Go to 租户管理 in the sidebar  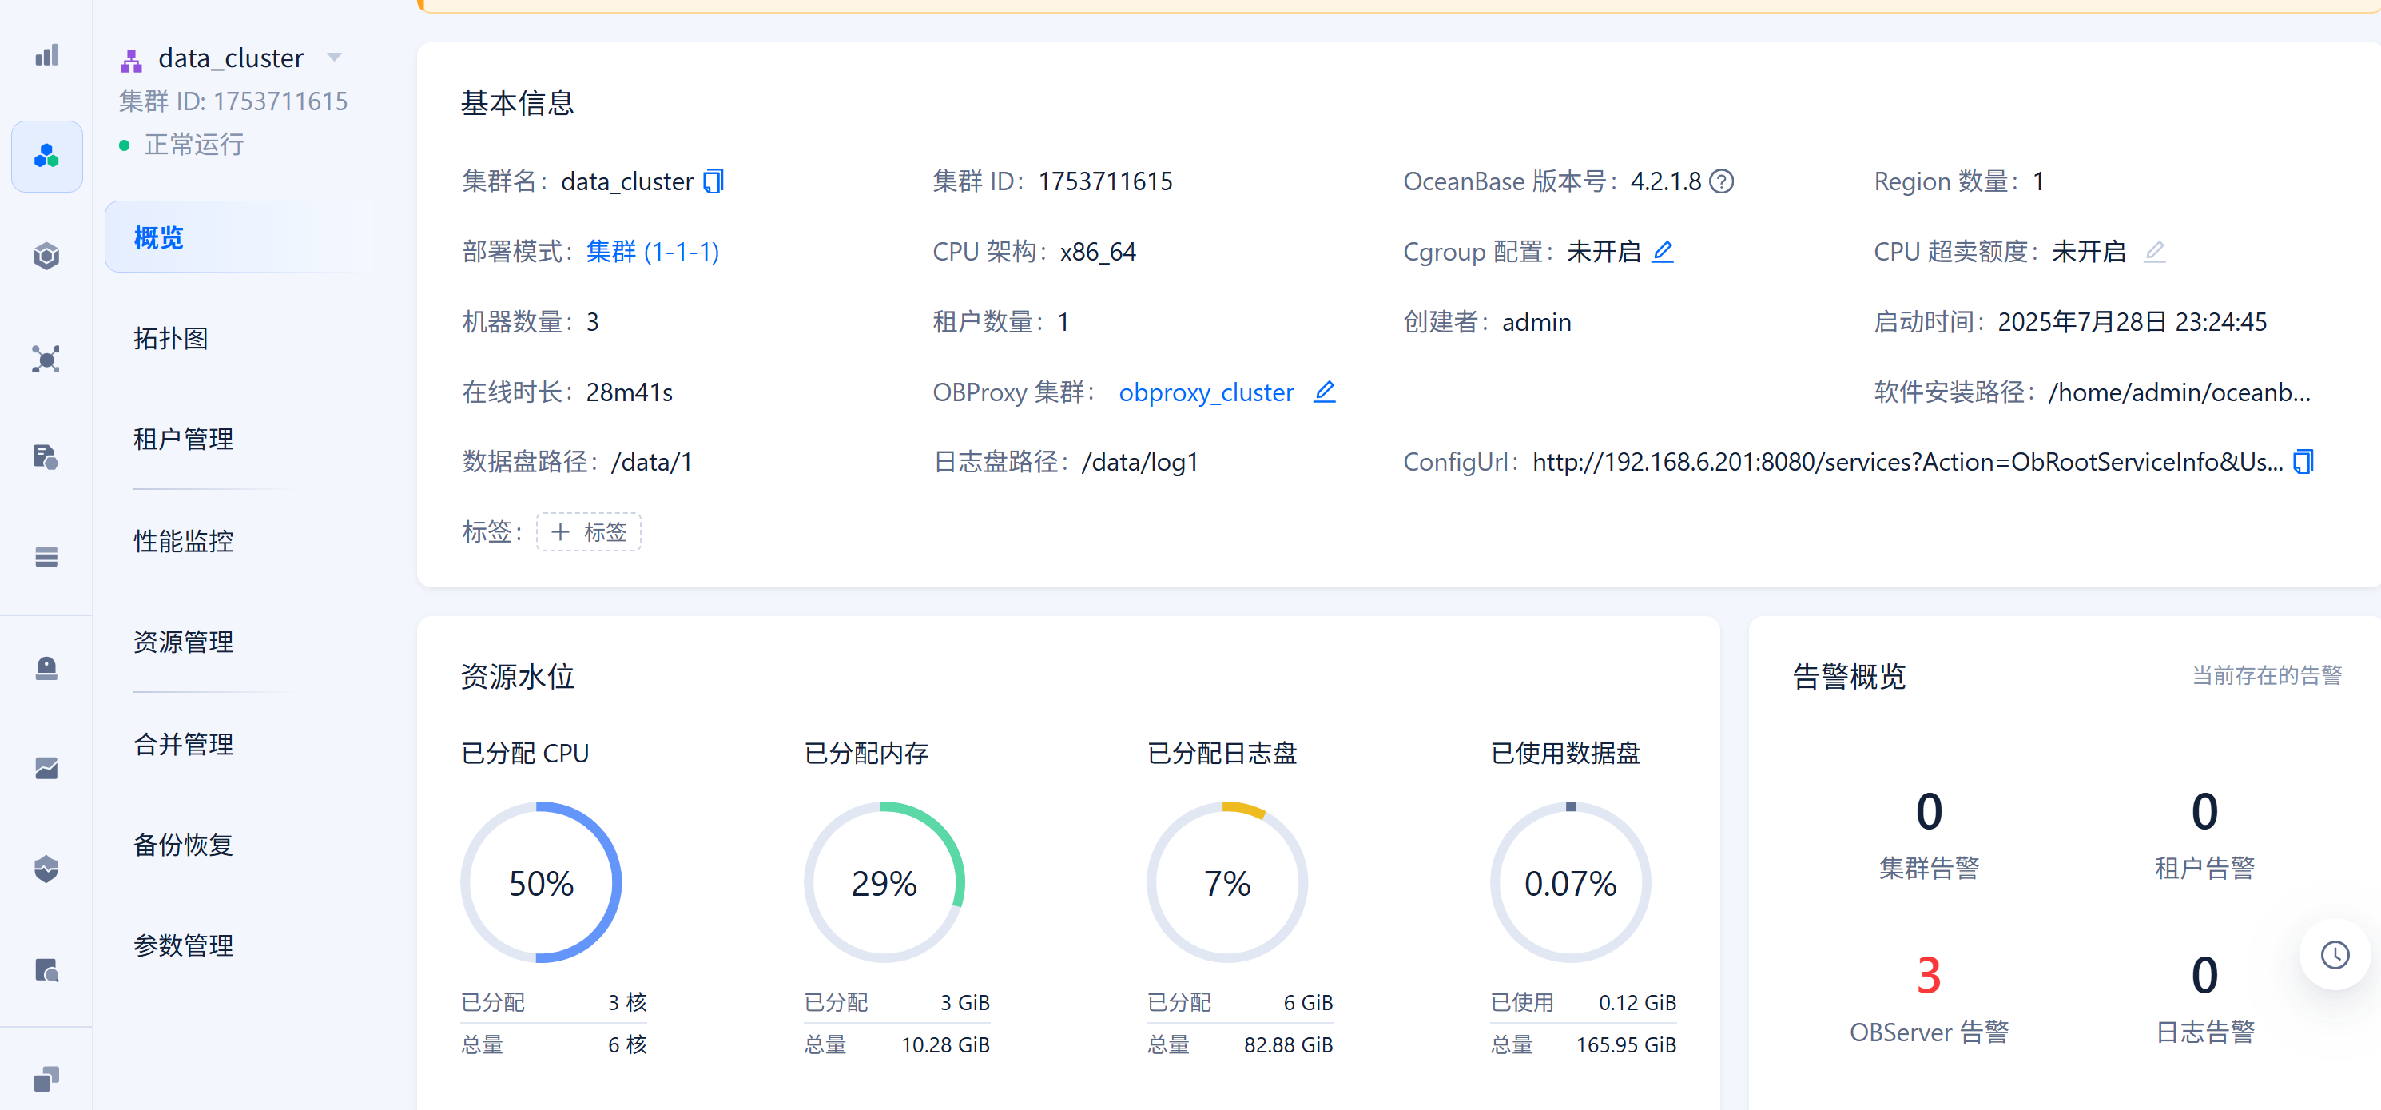[x=183, y=439]
